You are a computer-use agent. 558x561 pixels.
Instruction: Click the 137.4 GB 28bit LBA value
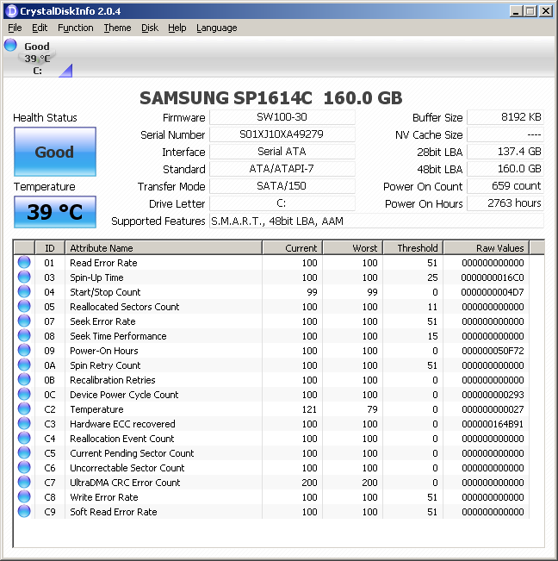(x=505, y=152)
